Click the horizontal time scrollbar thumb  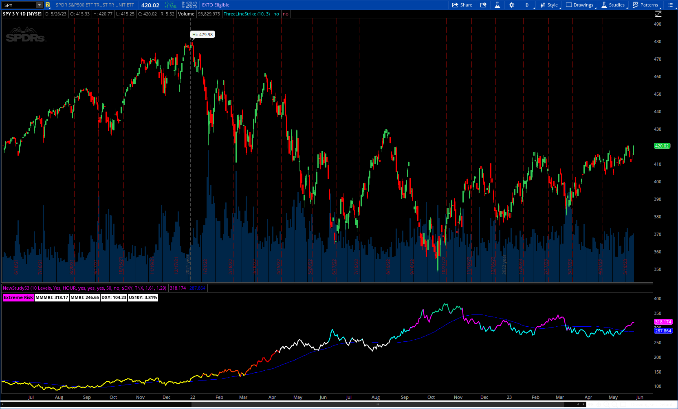[378, 405]
